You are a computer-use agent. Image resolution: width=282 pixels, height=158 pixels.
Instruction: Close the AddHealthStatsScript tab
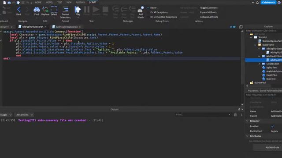click(80, 27)
